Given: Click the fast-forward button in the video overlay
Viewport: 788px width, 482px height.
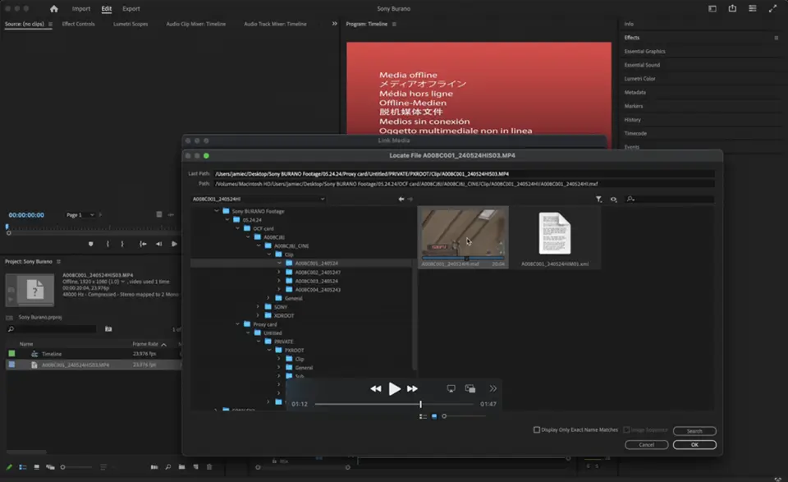Looking at the screenshot, I should 413,388.
